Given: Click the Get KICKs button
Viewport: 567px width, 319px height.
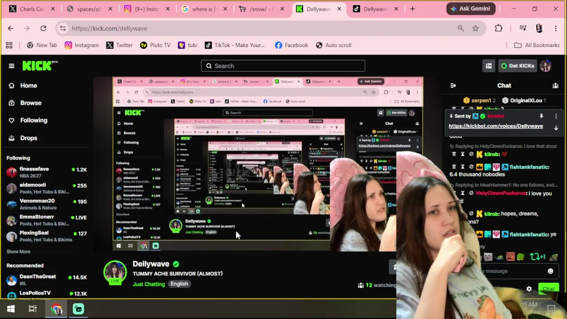Looking at the screenshot, I should pyautogui.click(x=517, y=66).
